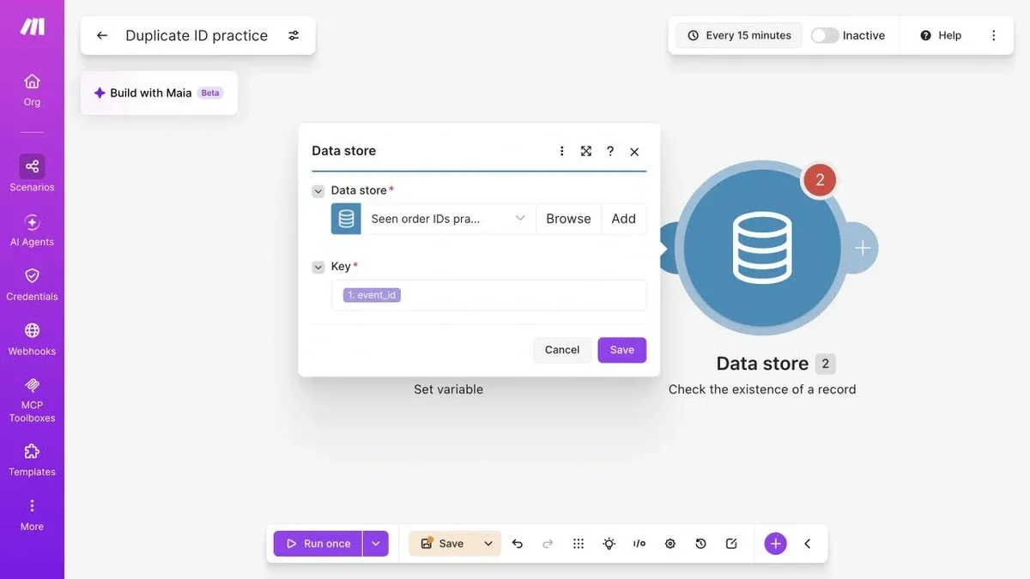
Task: Click the explain flow lightbulb icon
Action: coord(609,544)
